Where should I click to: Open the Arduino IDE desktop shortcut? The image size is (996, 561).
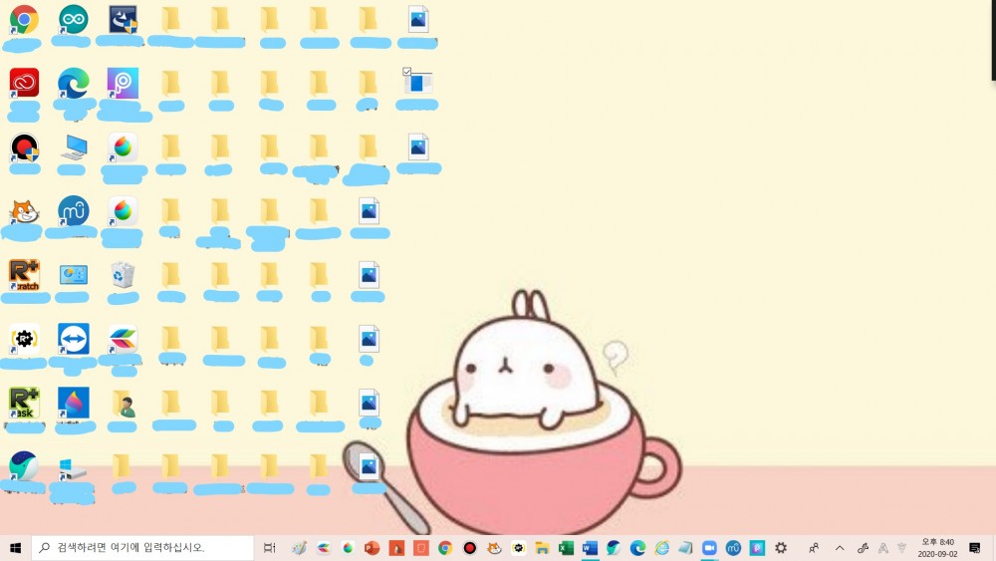point(73,20)
